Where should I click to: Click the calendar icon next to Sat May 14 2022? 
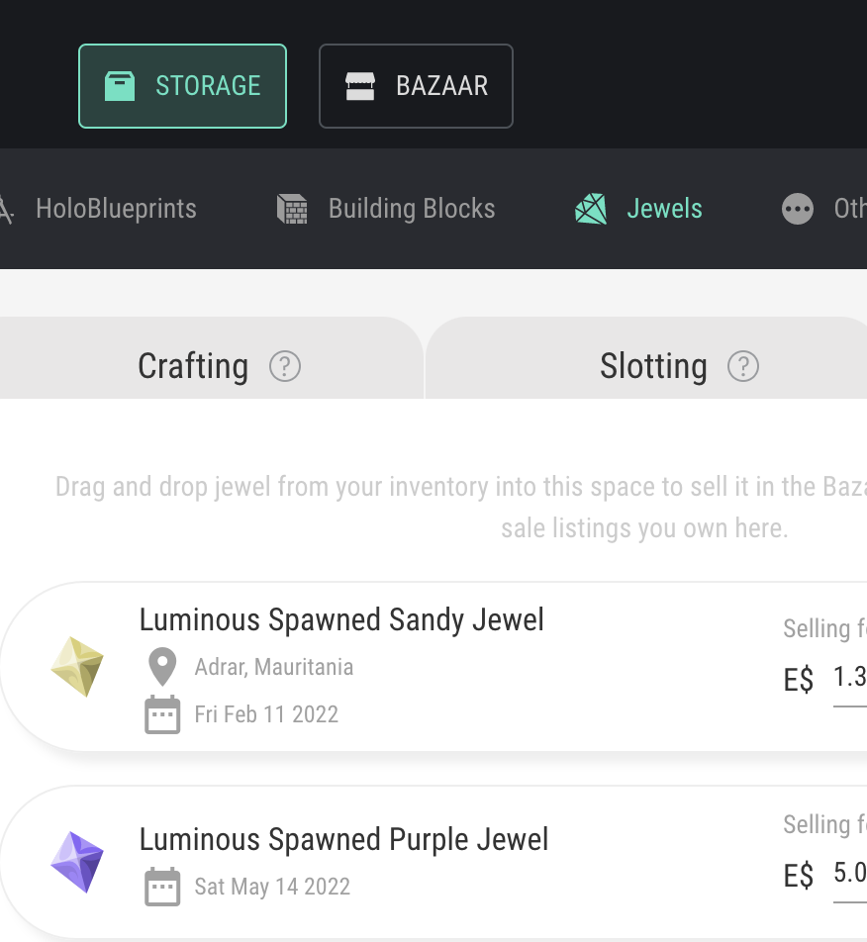click(x=162, y=887)
